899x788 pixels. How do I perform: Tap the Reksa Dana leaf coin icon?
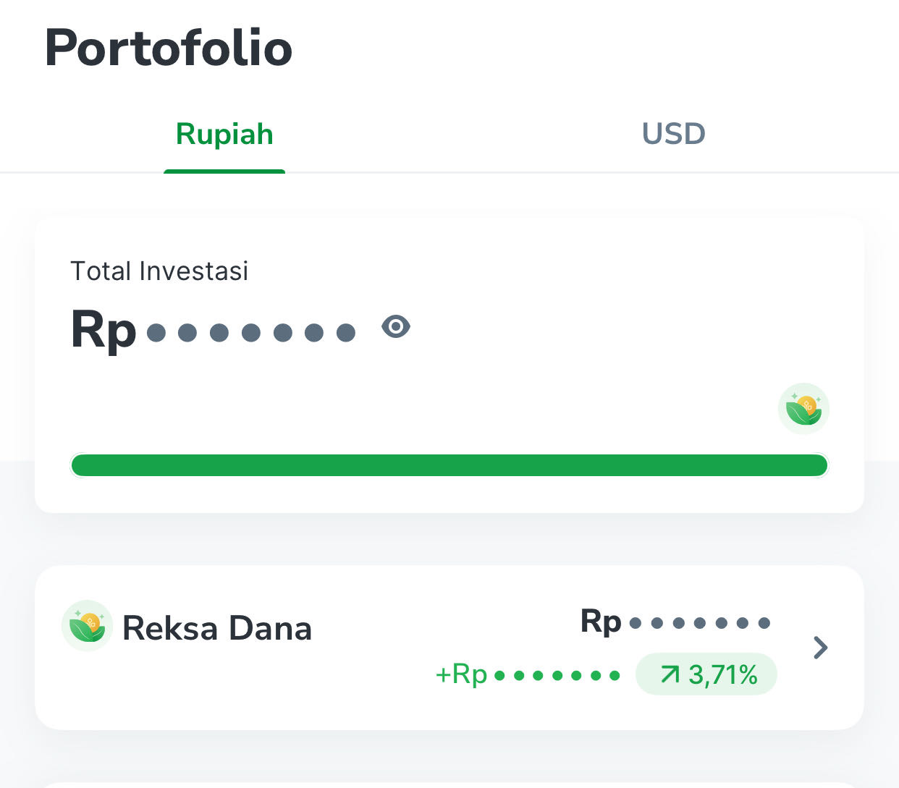click(88, 626)
